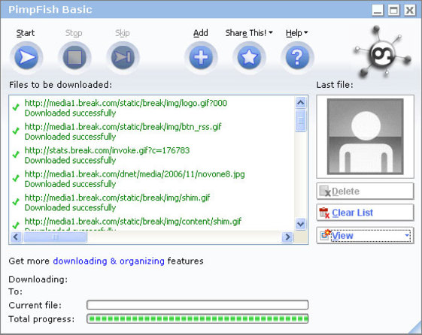Screen dimensions: 422x335
Task: Open the Share This! dropdown menu
Action: 249,33
